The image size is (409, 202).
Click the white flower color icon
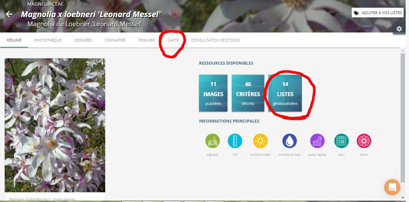tap(364, 141)
